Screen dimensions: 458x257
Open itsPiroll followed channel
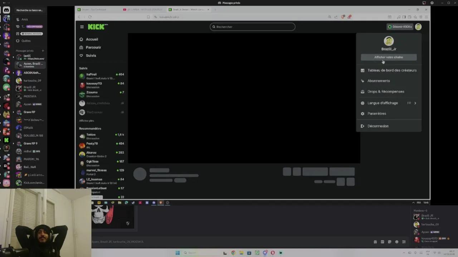click(102, 76)
